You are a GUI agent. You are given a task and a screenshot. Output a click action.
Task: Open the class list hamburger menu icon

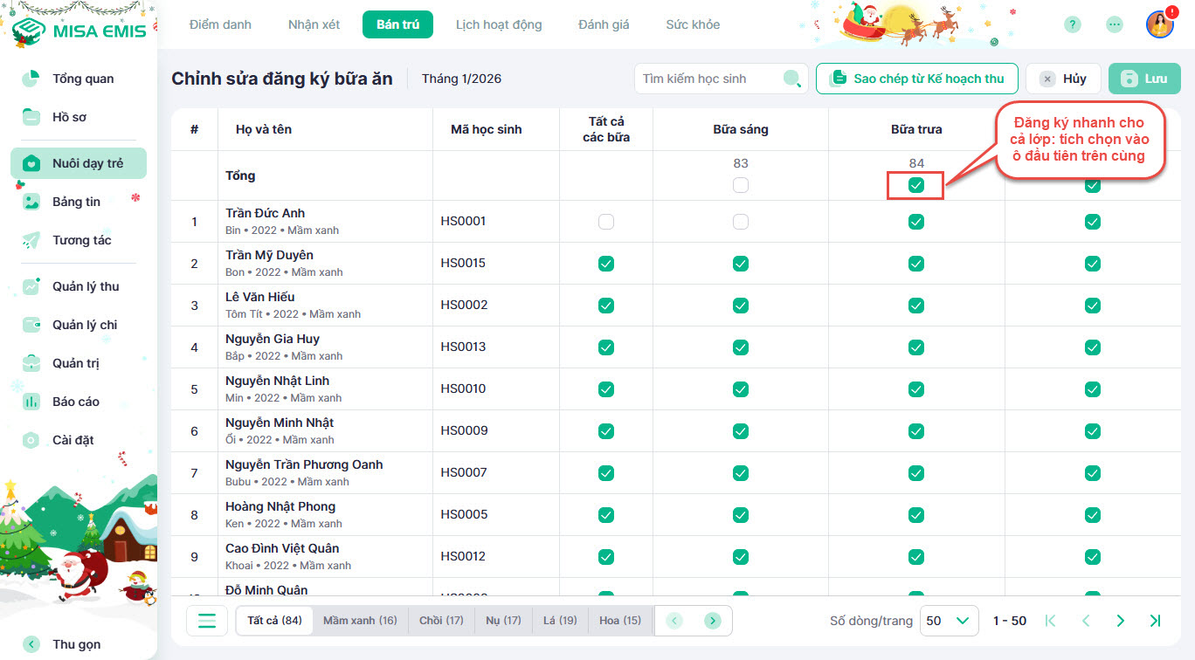207,621
